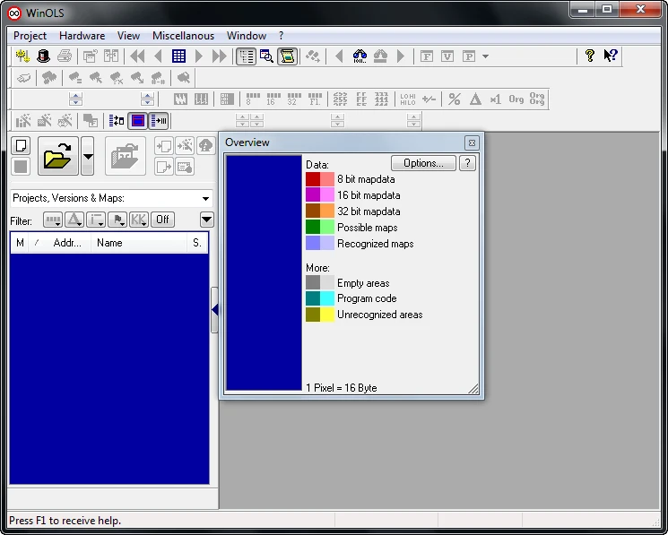
Task: Toggle the lined arrow toolbar icon
Action: click(159, 121)
